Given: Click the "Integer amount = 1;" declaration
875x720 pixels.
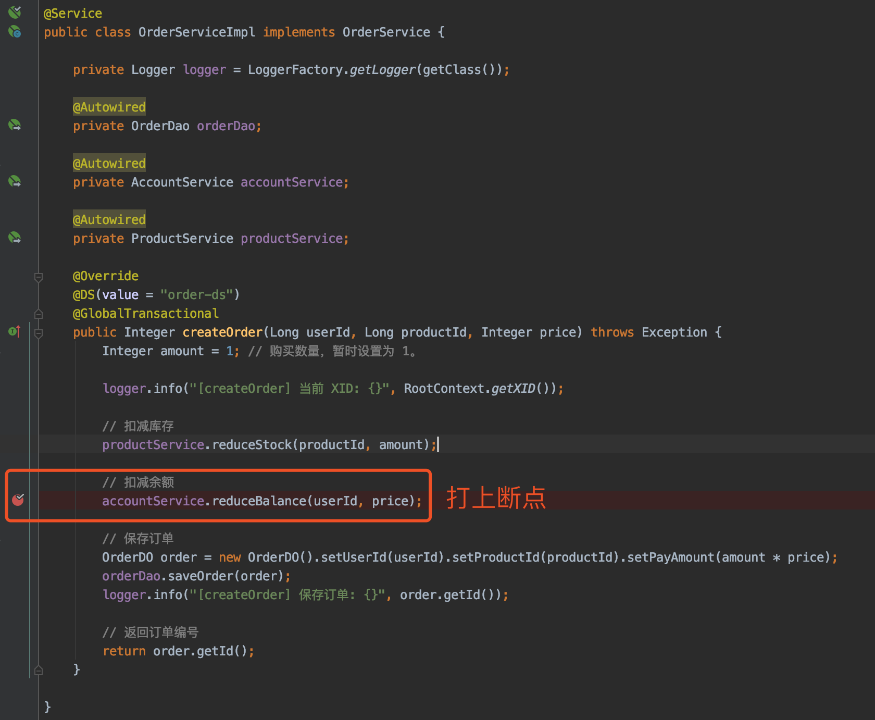Looking at the screenshot, I should point(171,351).
